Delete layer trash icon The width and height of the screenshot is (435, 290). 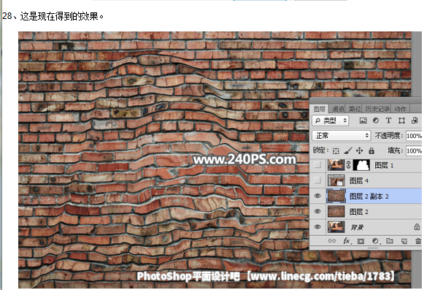[418, 241]
